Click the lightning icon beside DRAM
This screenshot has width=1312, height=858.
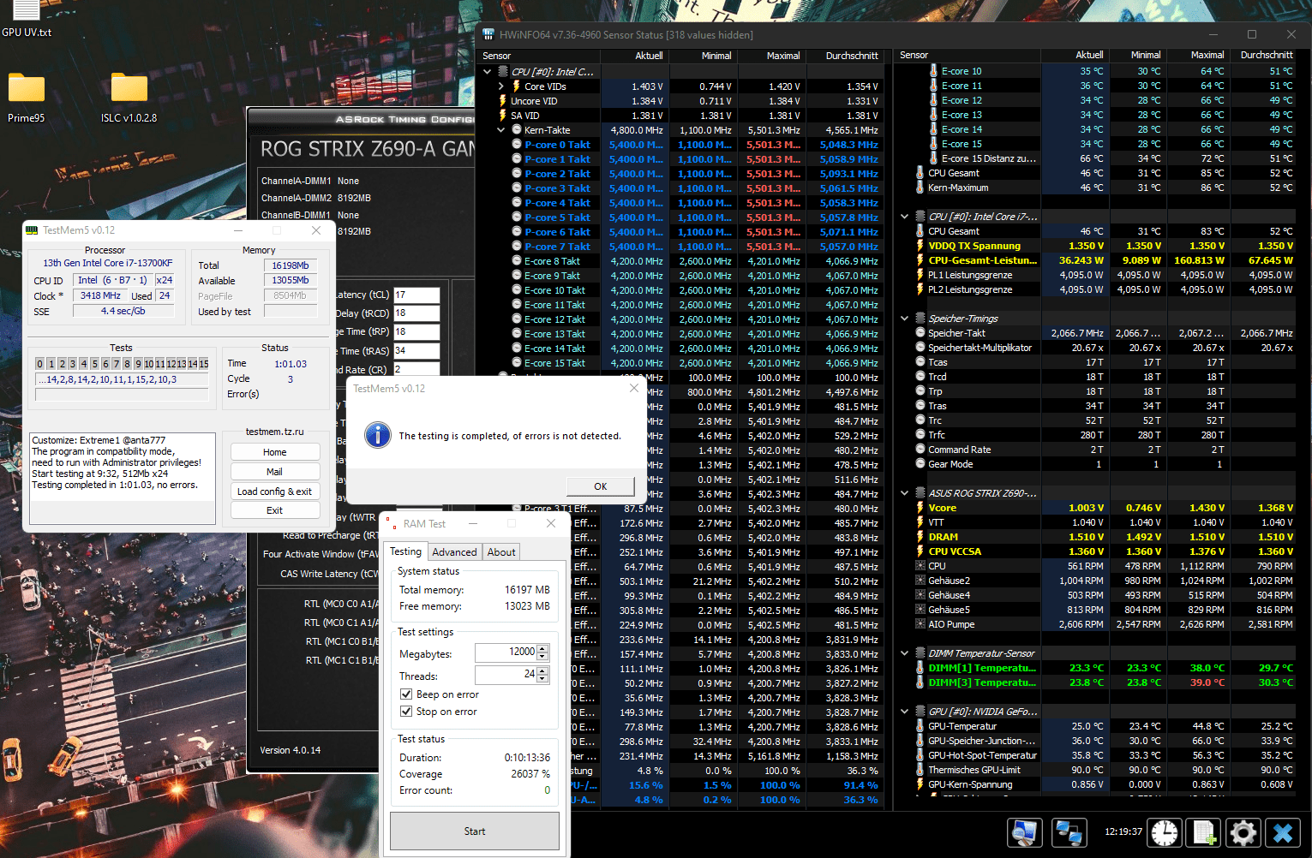click(x=920, y=537)
